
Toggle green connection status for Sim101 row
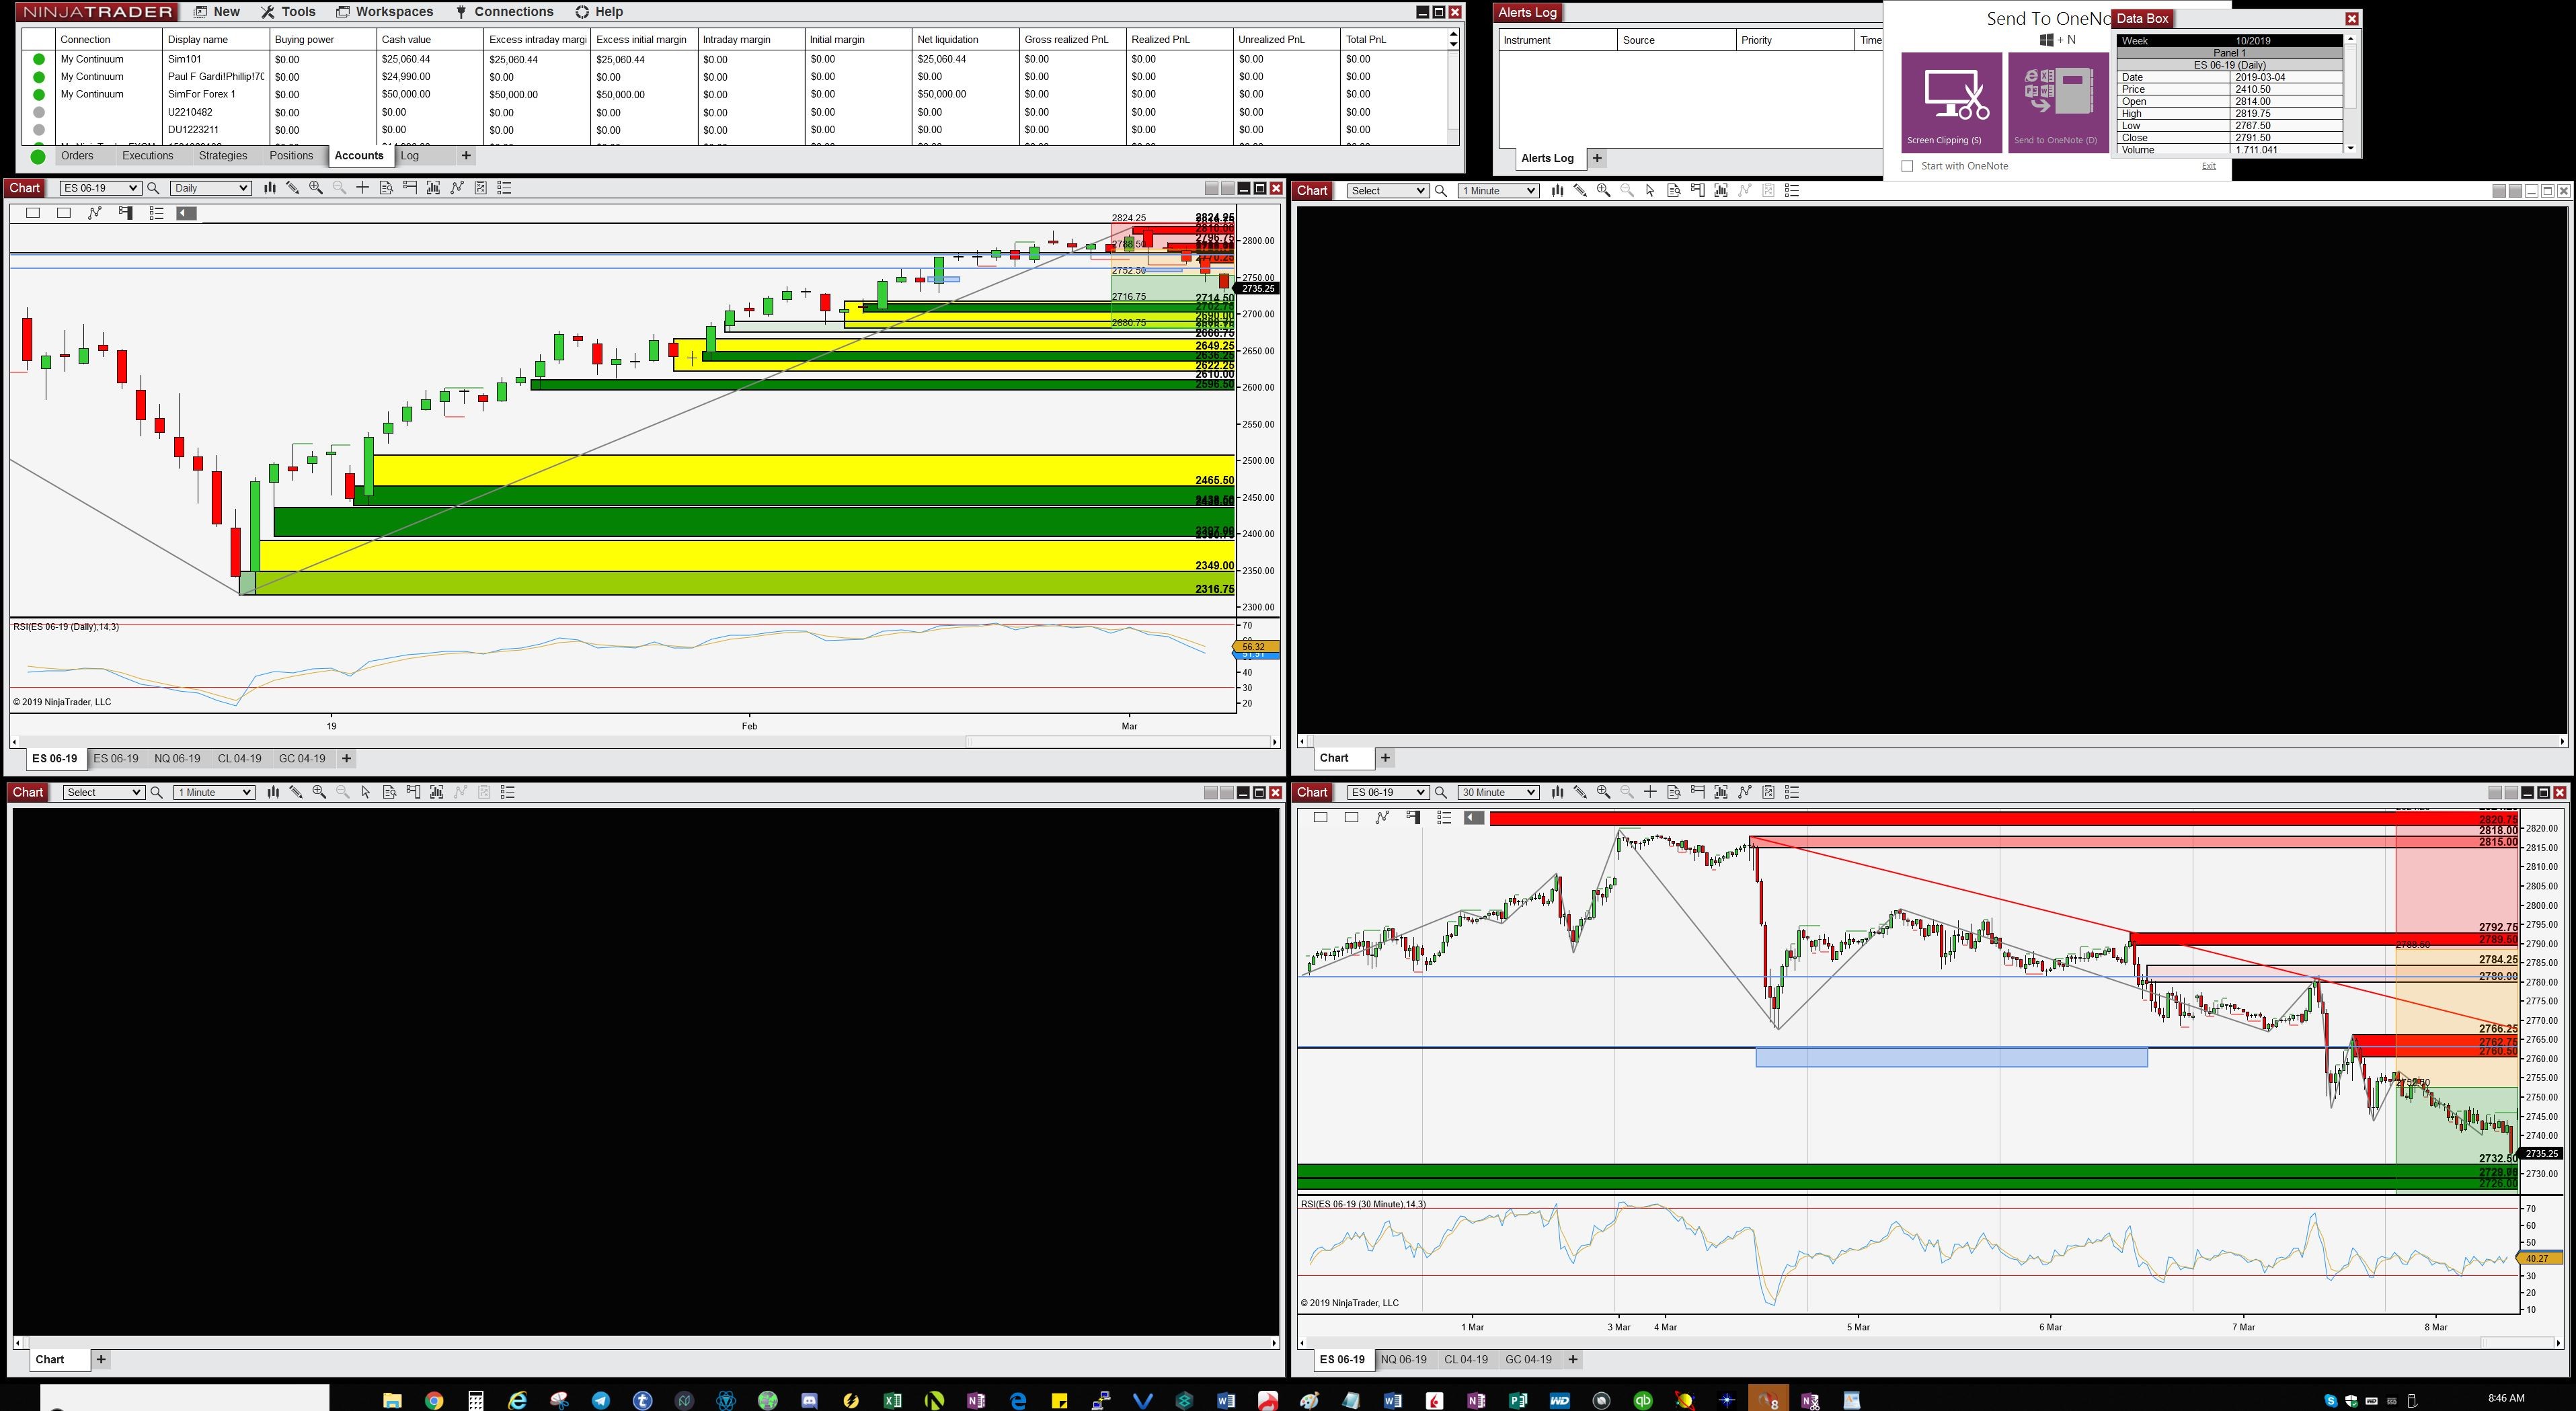click(39, 59)
